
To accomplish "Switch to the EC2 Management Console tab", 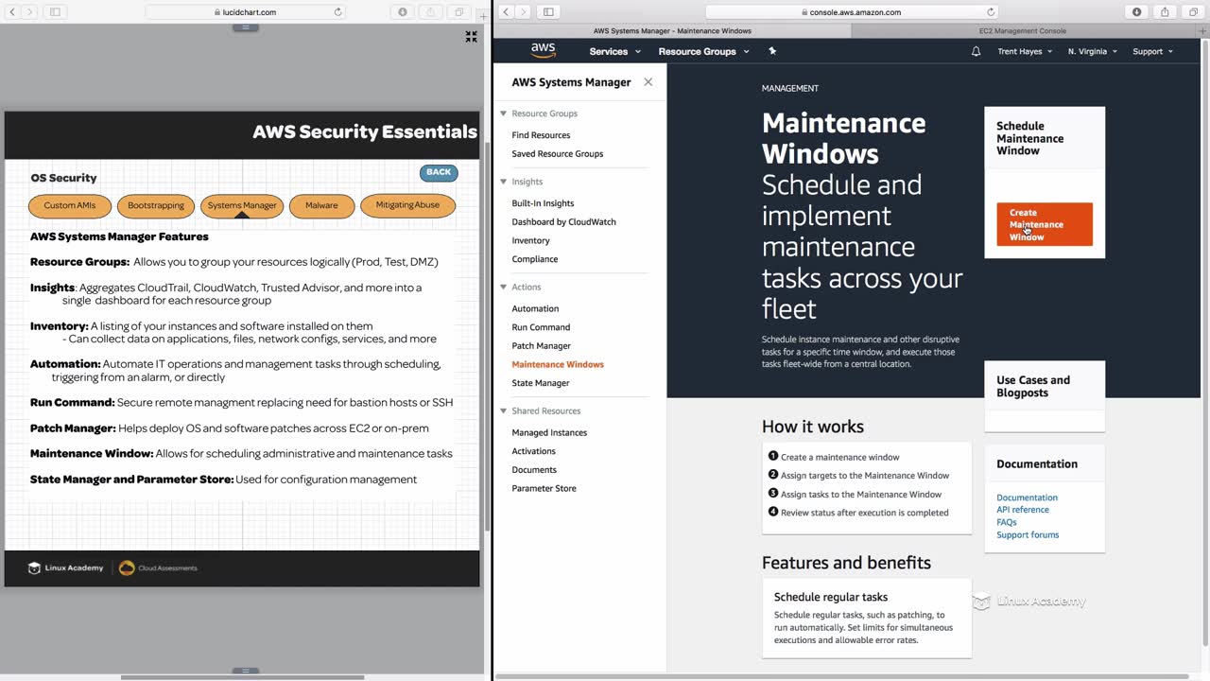I will coord(1022,31).
